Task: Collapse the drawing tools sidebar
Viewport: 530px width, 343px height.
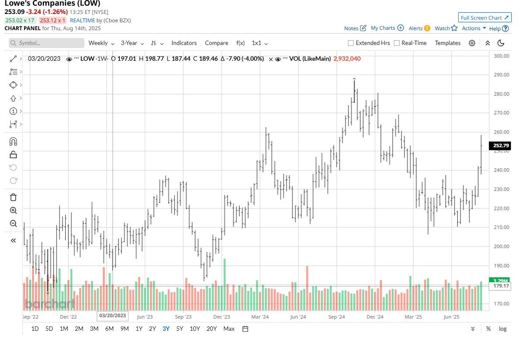Action: point(13,240)
